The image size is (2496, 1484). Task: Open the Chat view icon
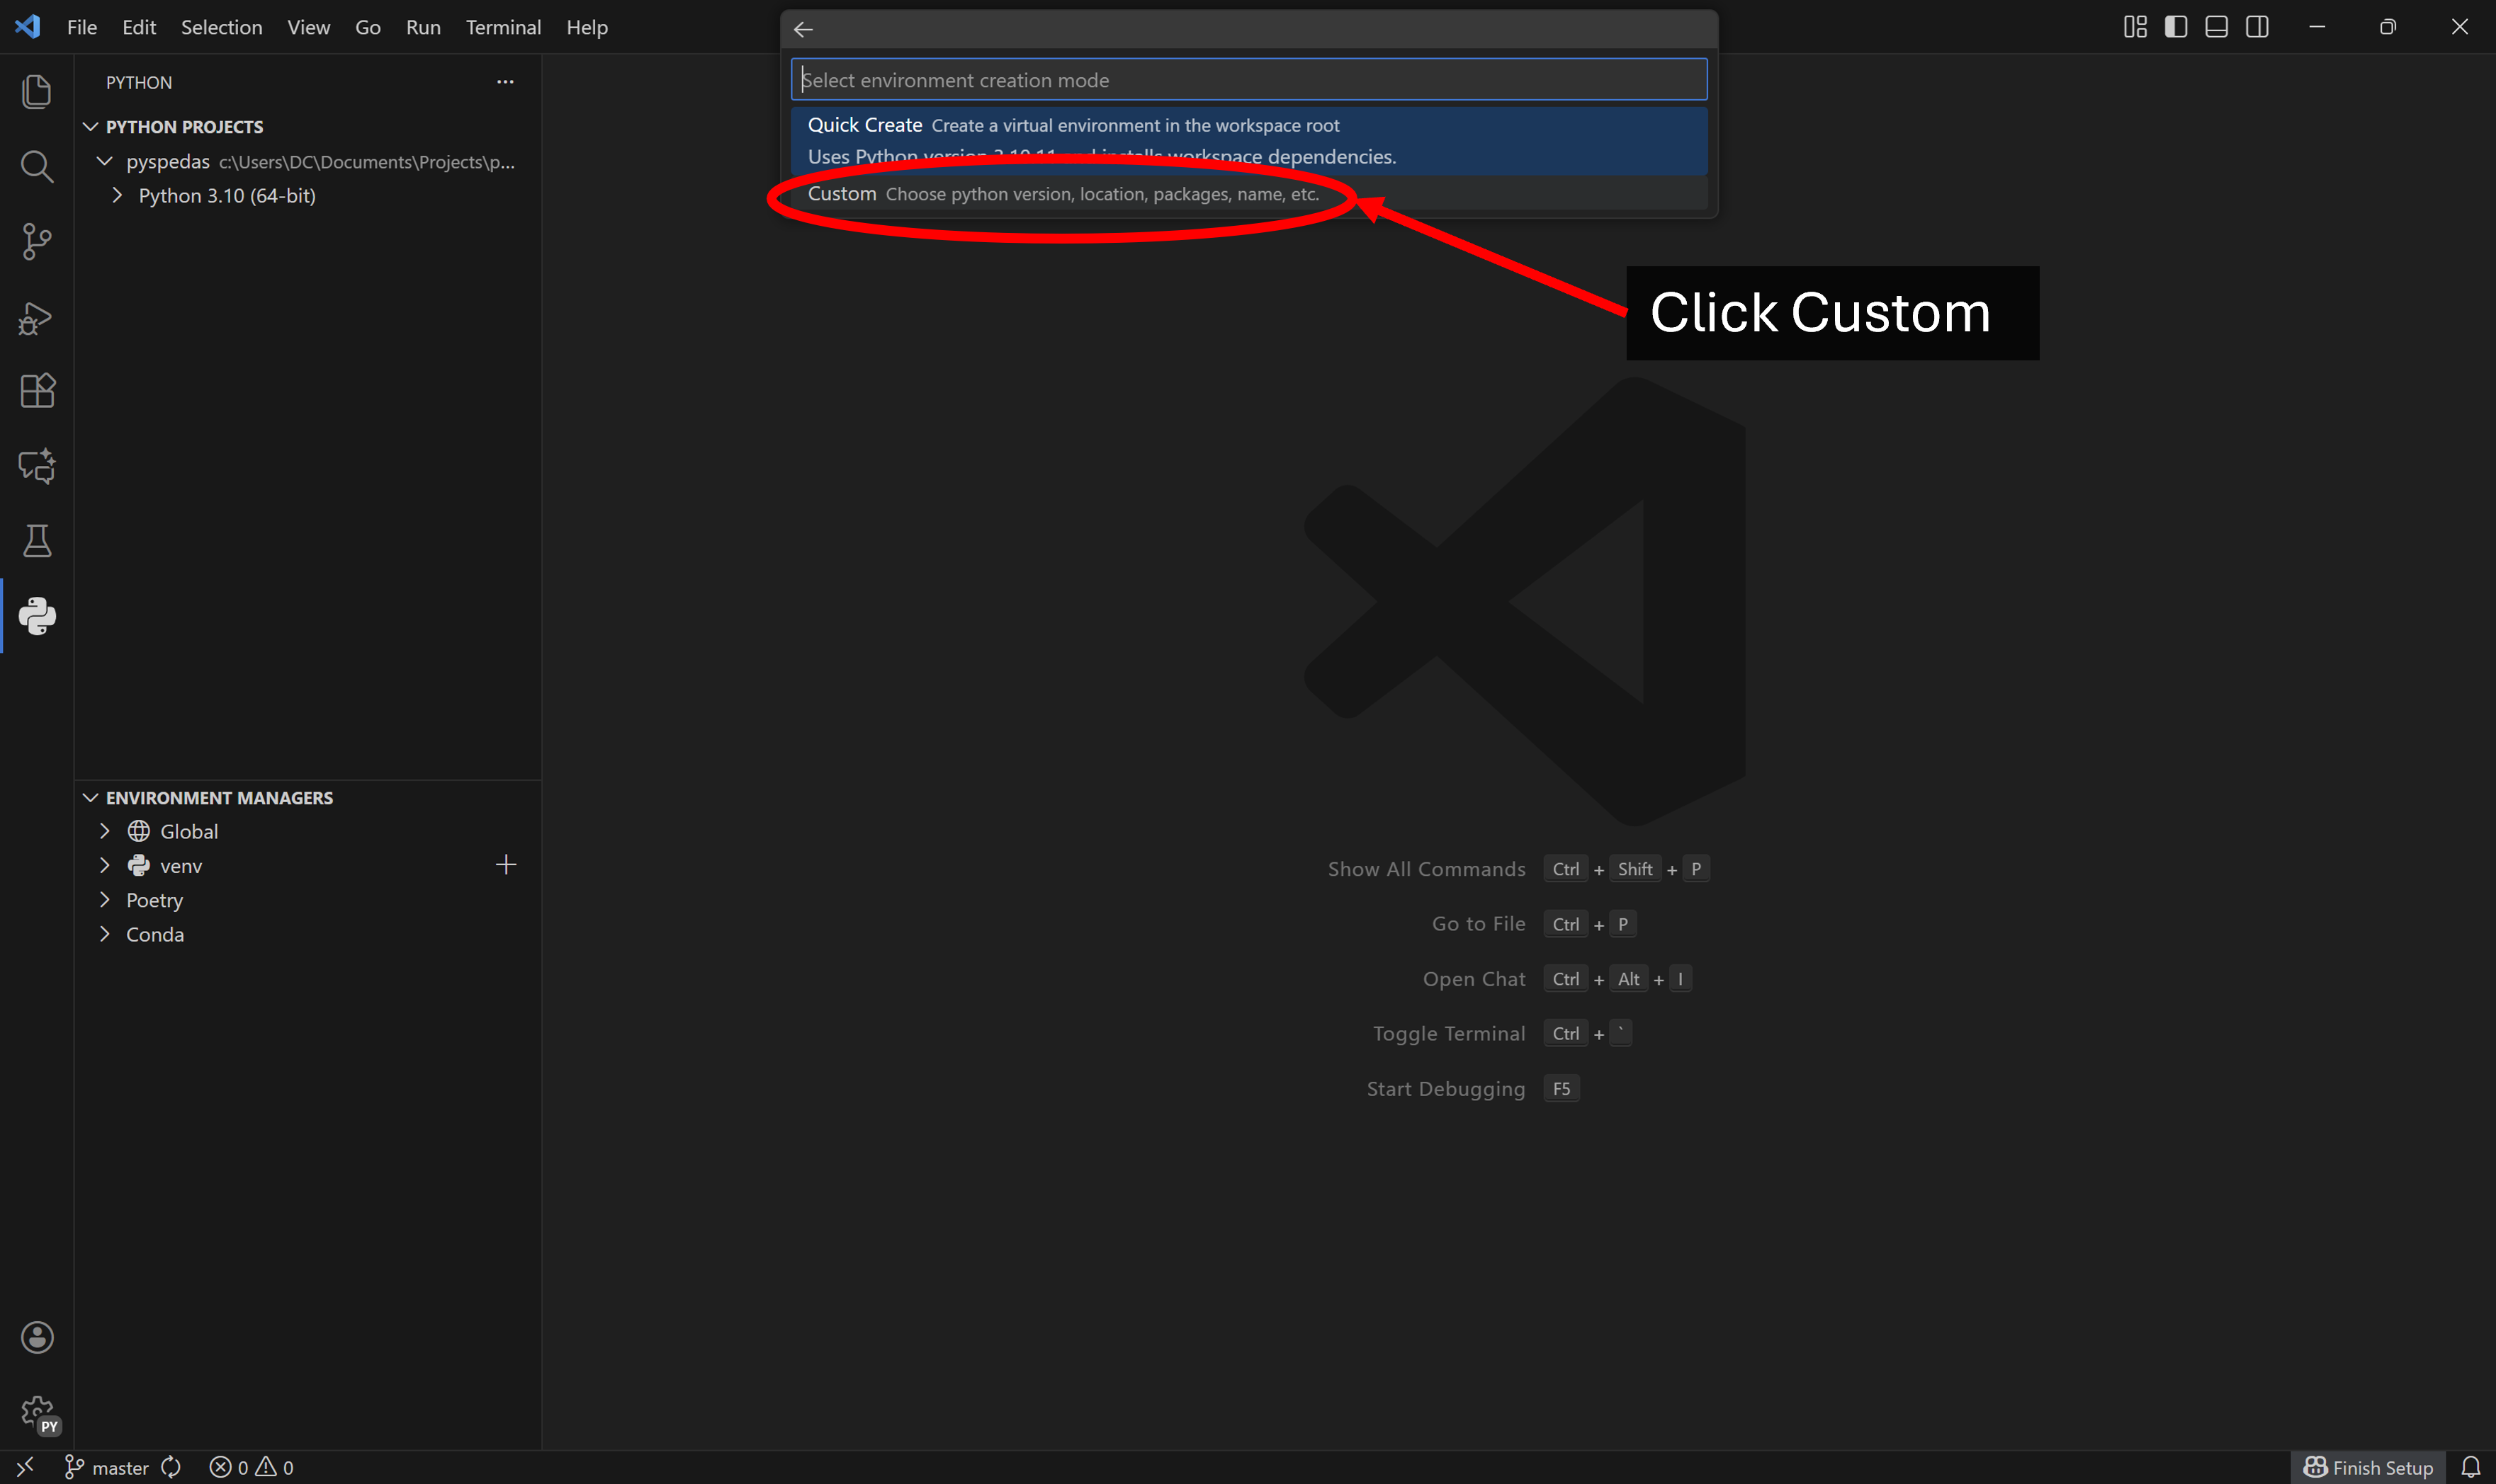[x=37, y=466]
